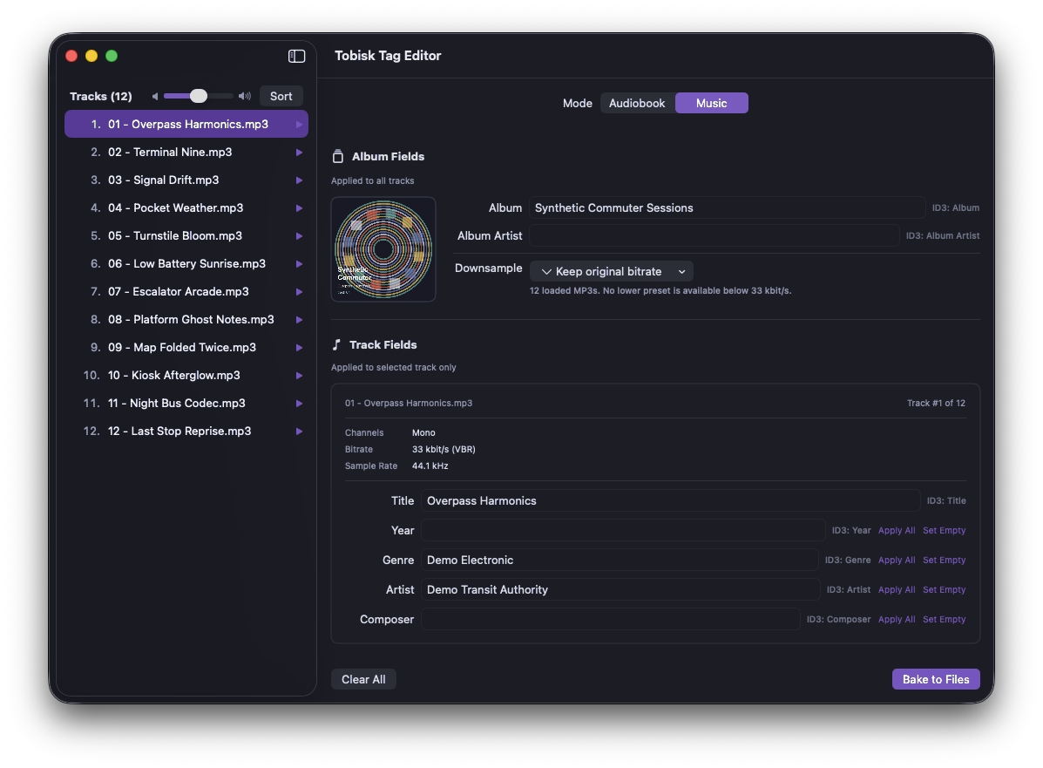The width and height of the screenshot is (1043, 768).
Task: Select track 07 - Escalator Arcade.mp3
Action: (x=186, y=292)
